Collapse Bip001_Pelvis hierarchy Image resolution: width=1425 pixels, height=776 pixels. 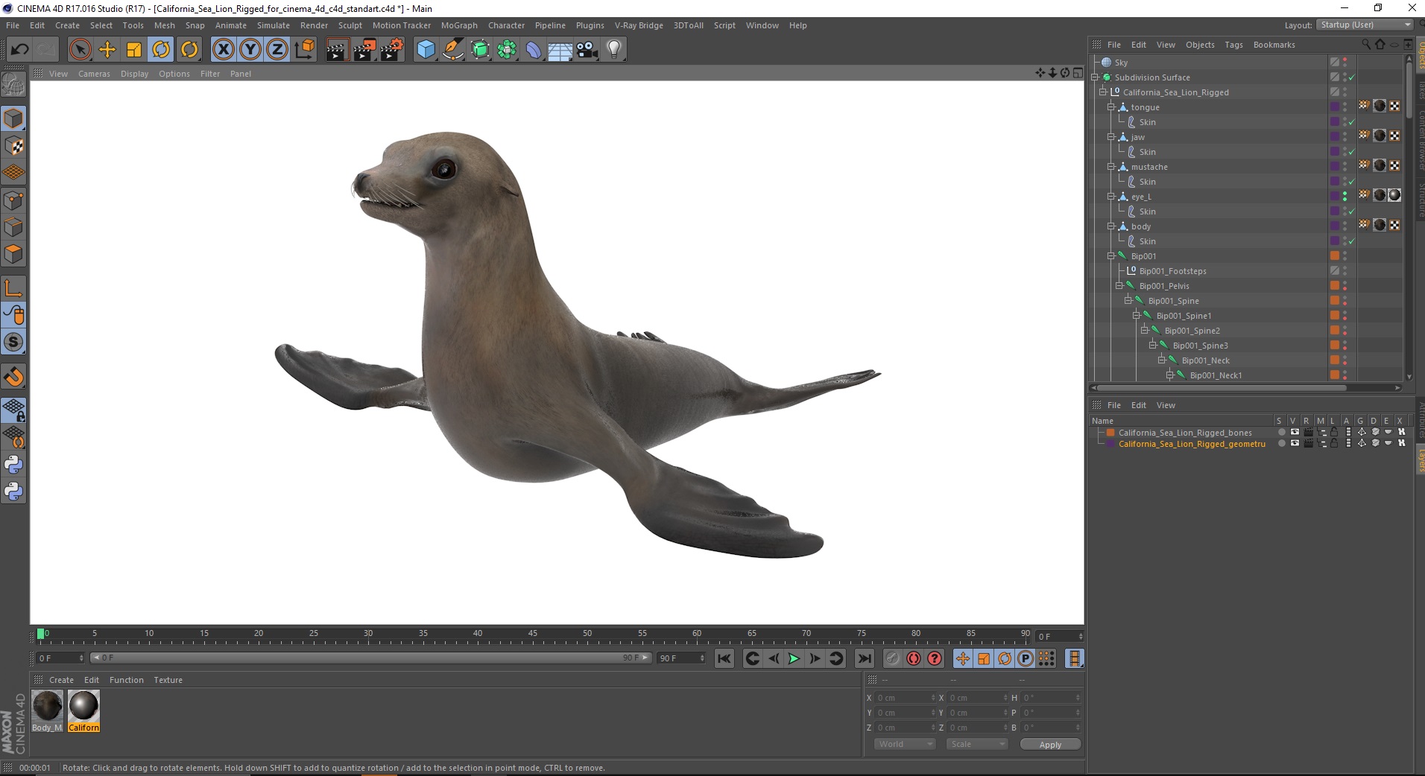click(1119, 286)
